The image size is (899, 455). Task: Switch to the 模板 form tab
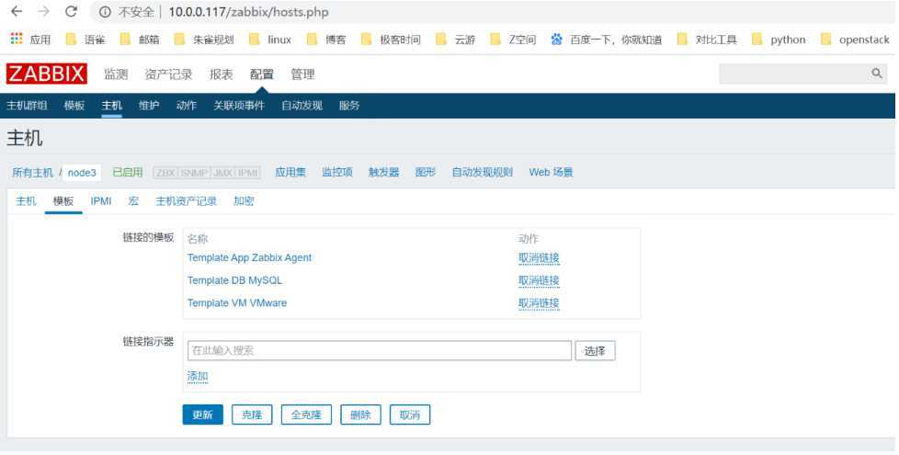click(x=63, y=201)
